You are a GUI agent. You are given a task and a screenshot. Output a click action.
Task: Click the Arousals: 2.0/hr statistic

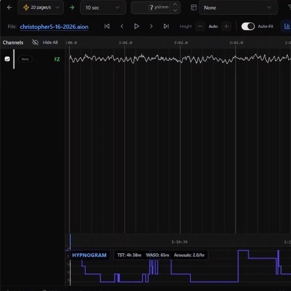[x=189, y=255]
